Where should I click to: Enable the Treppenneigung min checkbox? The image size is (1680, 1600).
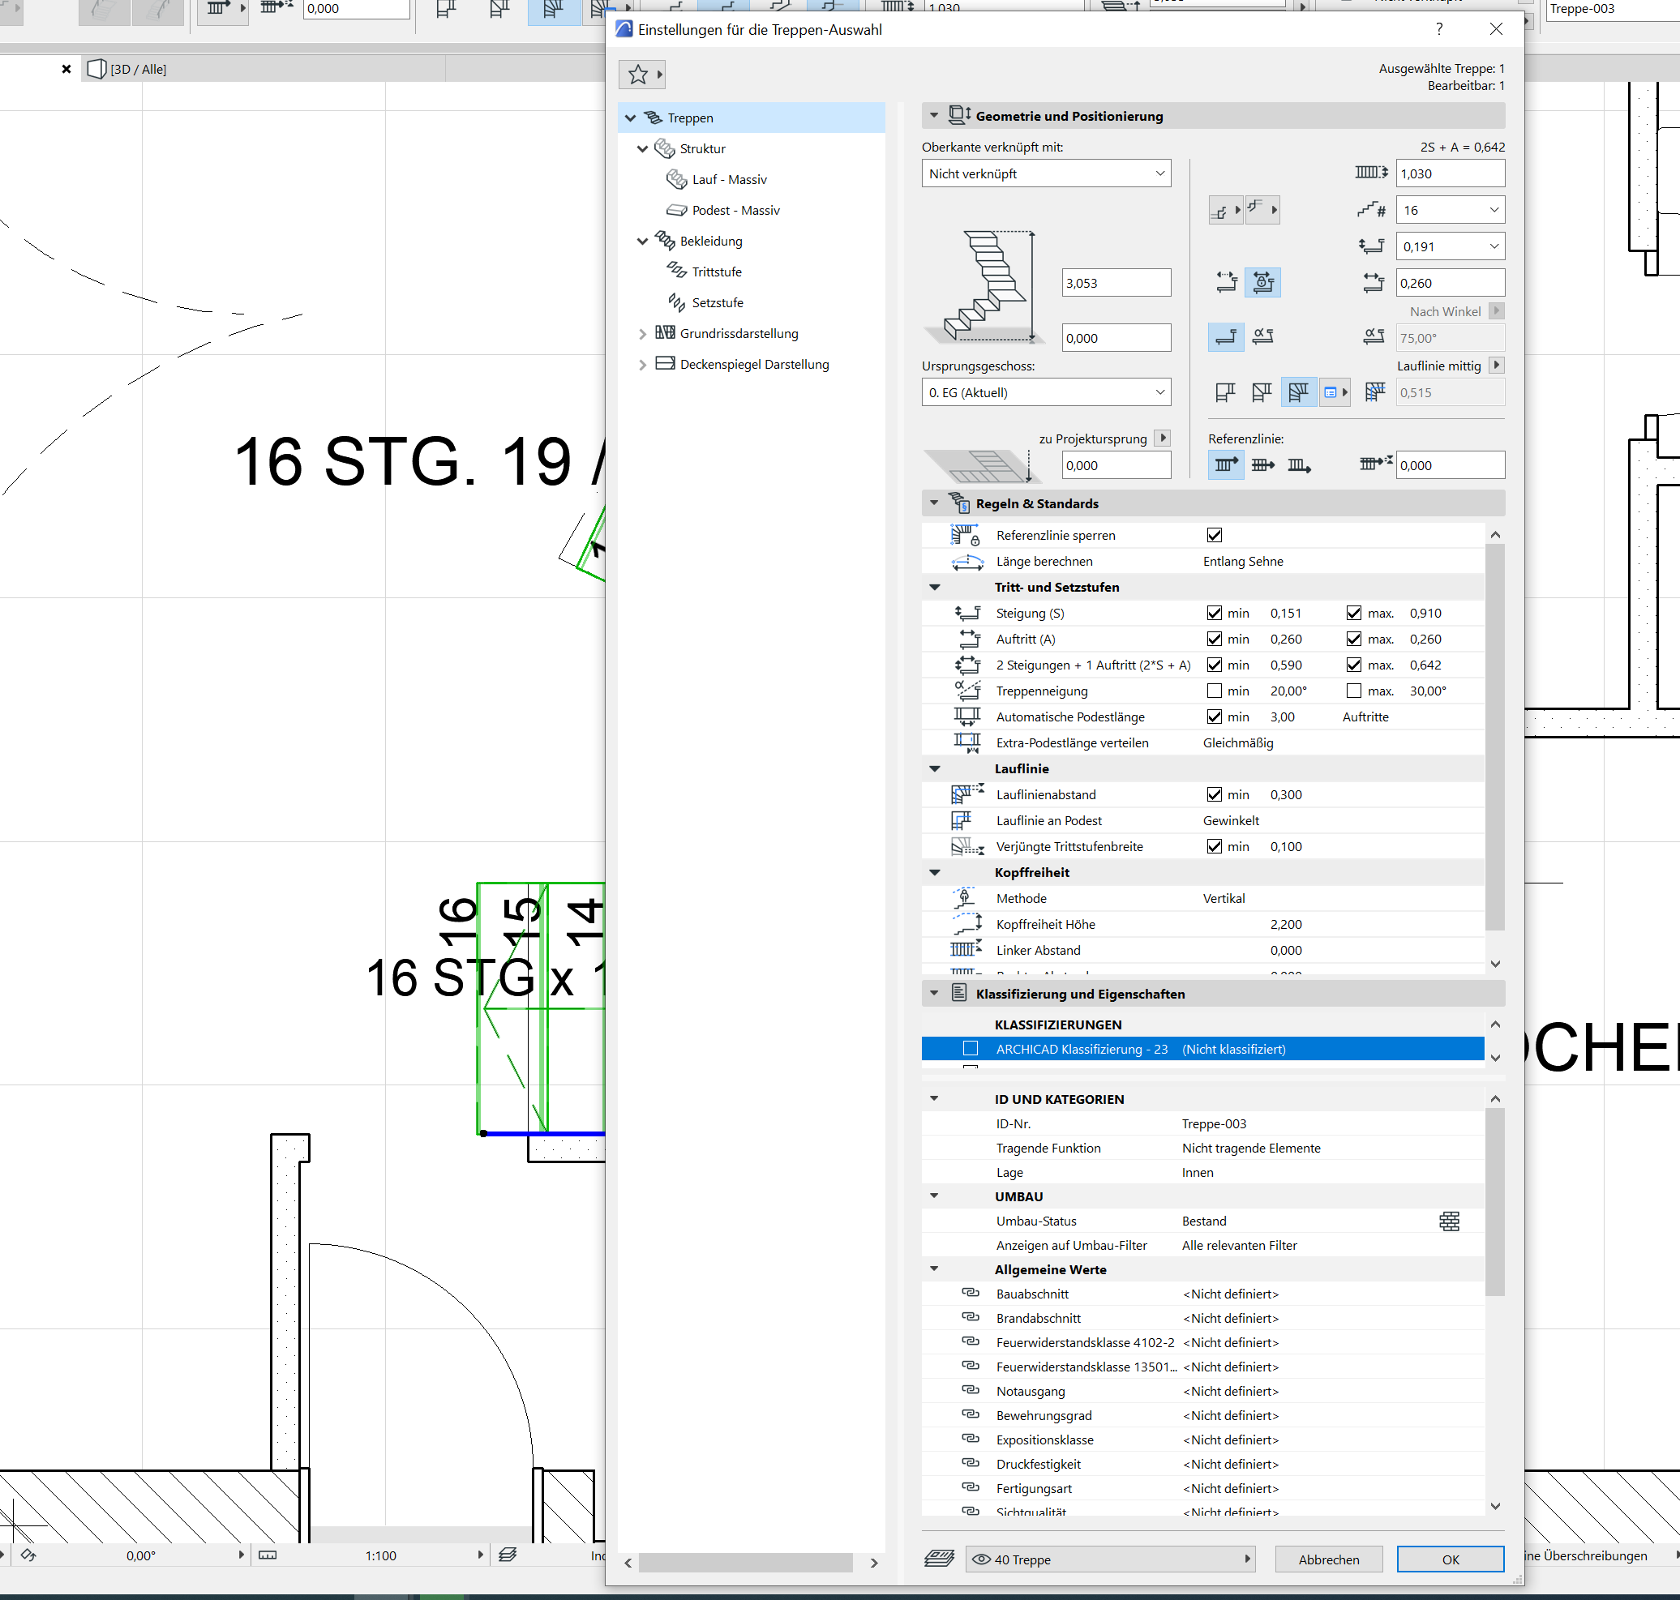point(1214,691)
